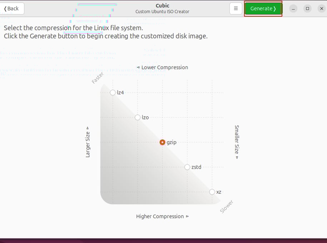Click the green Generate button

click(263, 9)
